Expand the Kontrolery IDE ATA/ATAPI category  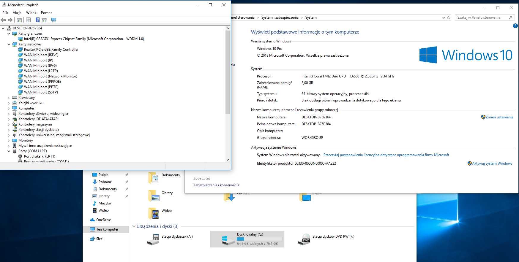[x=9, y=119]
